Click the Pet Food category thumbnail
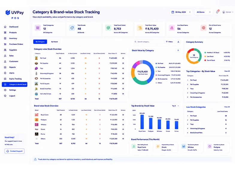Viewport: 235px width, 169px height. click(x=36, y=58)
